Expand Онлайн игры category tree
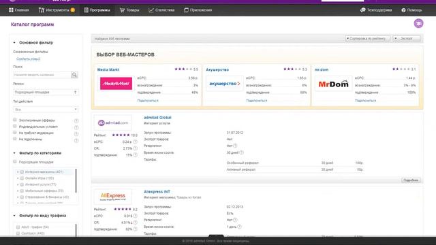 18,178
